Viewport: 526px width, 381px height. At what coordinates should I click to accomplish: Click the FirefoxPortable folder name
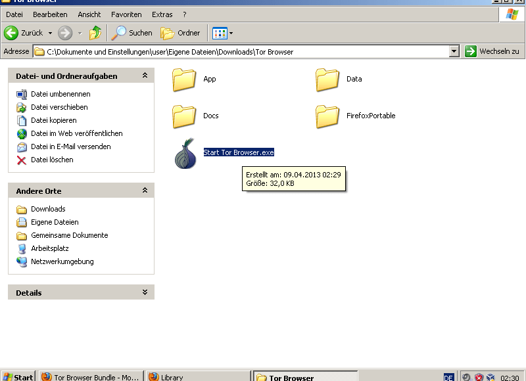371,116
